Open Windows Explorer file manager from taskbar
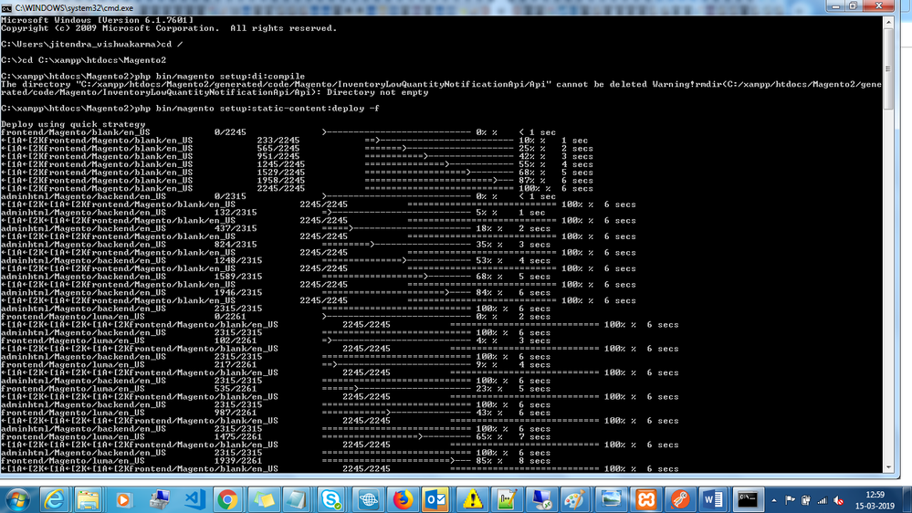 (89, 499)
